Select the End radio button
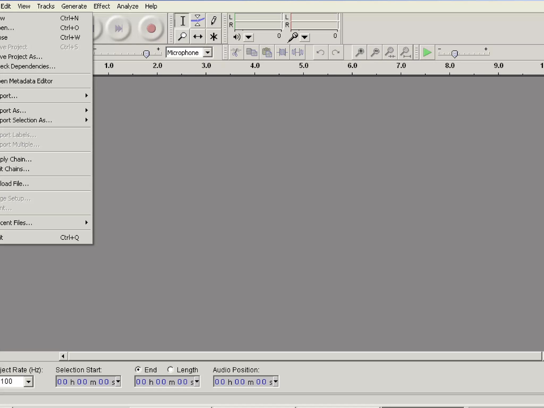Viewport: 544px width, 408px height. coord(138,369)
